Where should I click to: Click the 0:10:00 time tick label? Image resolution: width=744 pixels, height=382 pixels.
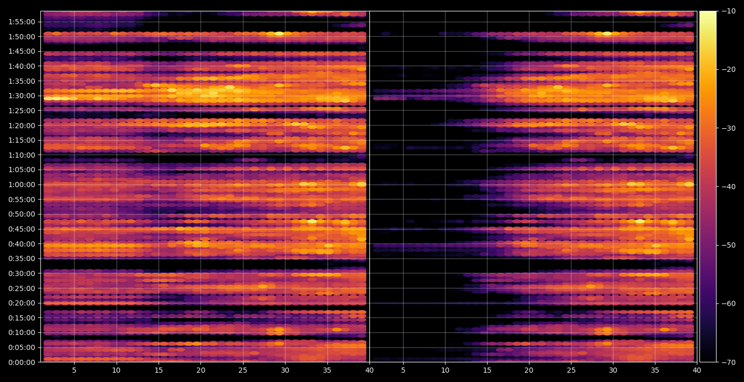click(22, 332)
